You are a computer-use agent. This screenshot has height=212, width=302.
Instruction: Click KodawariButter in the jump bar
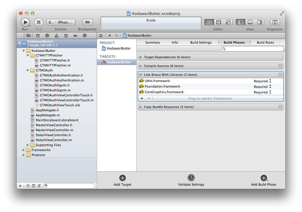click(x=137, y=35)
